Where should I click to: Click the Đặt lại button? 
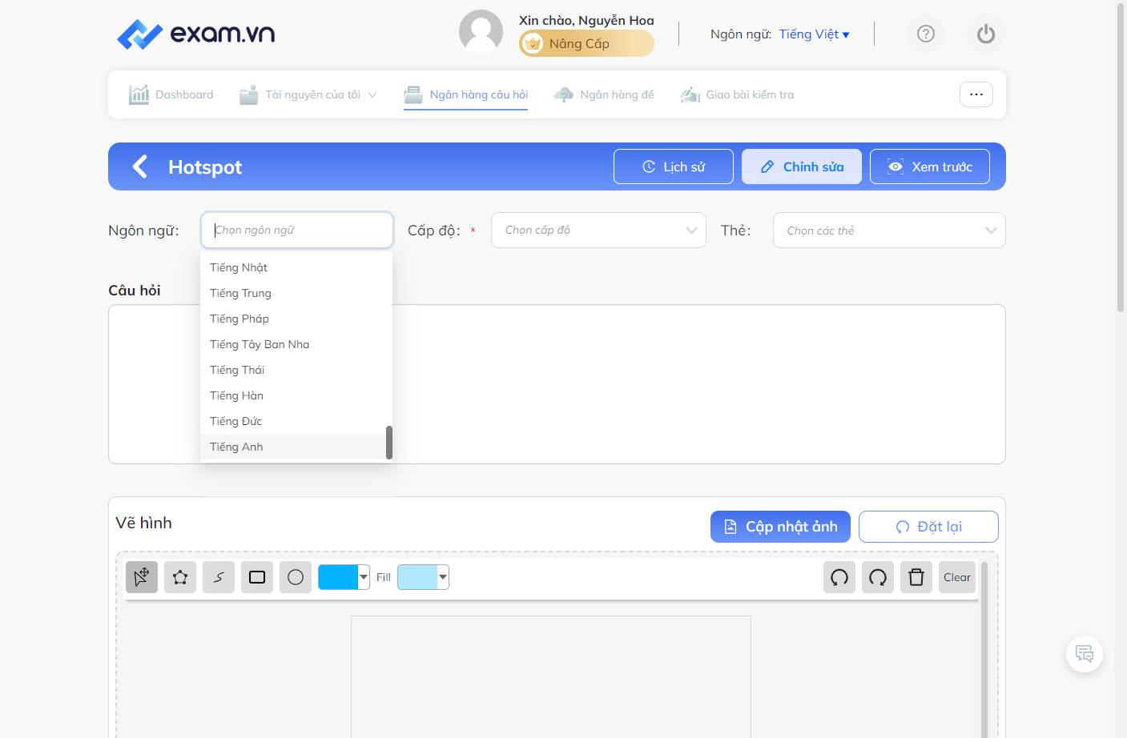[928, 527]
